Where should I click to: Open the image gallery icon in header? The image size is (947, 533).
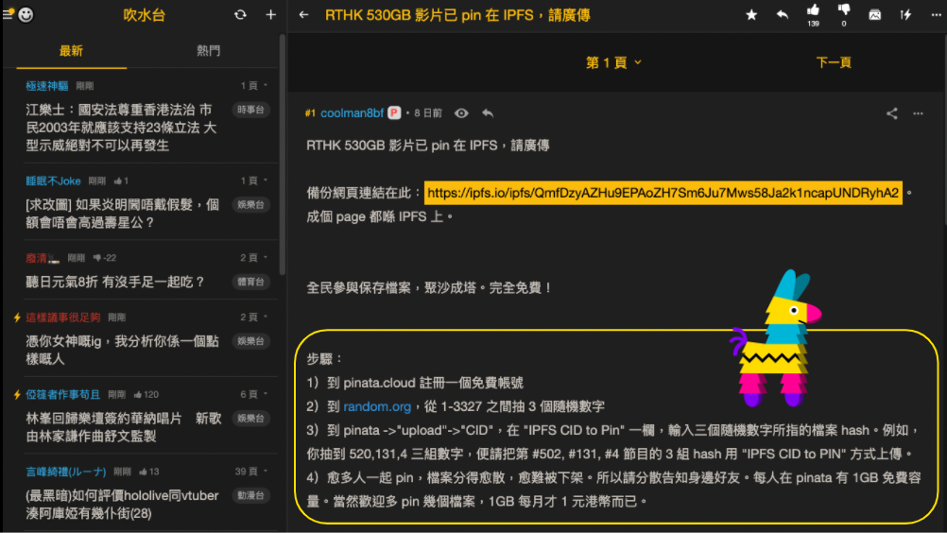(x=874, y=14)
